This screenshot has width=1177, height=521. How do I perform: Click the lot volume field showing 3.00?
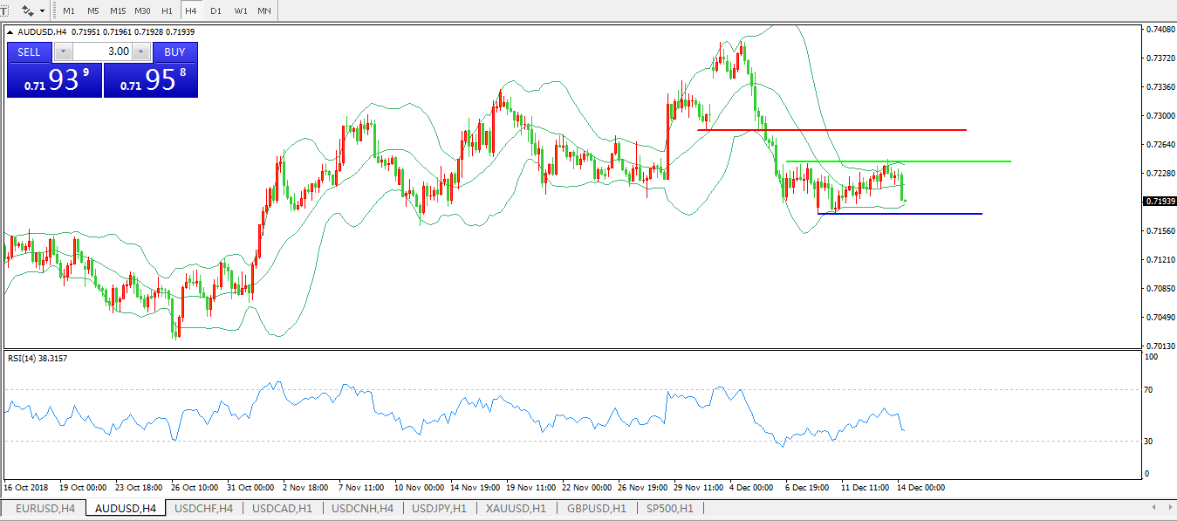[102, 52]
